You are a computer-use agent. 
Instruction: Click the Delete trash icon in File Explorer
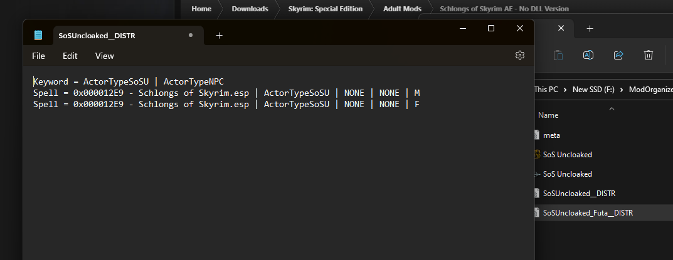(x=648, y=55)
